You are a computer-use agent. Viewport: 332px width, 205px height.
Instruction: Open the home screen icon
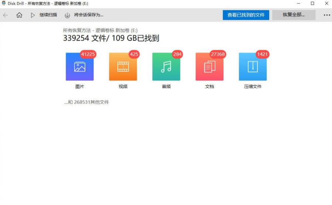click(x=19, y=15)
